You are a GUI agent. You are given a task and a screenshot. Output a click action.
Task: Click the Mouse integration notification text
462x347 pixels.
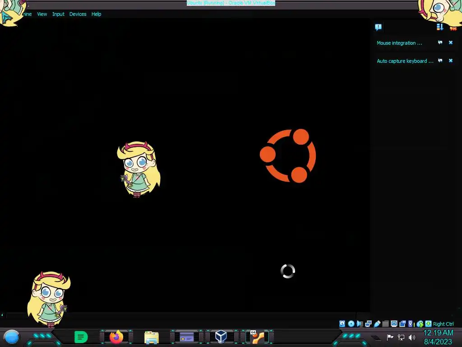coord(399,43)
